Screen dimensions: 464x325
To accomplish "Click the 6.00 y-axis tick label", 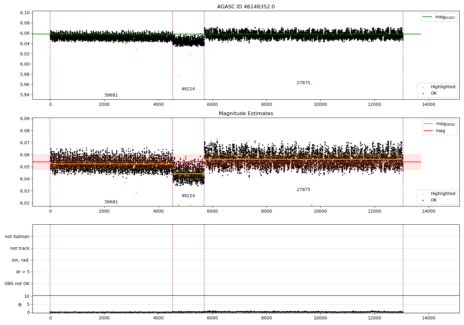I will [x=25, y=64].
